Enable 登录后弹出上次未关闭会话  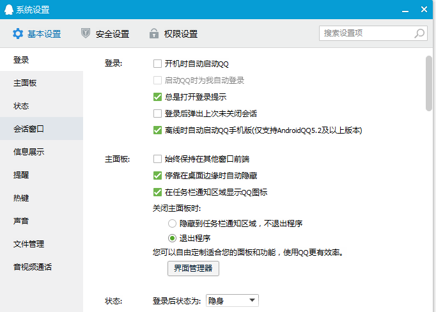pyautogui.click(x=157, y=113)
